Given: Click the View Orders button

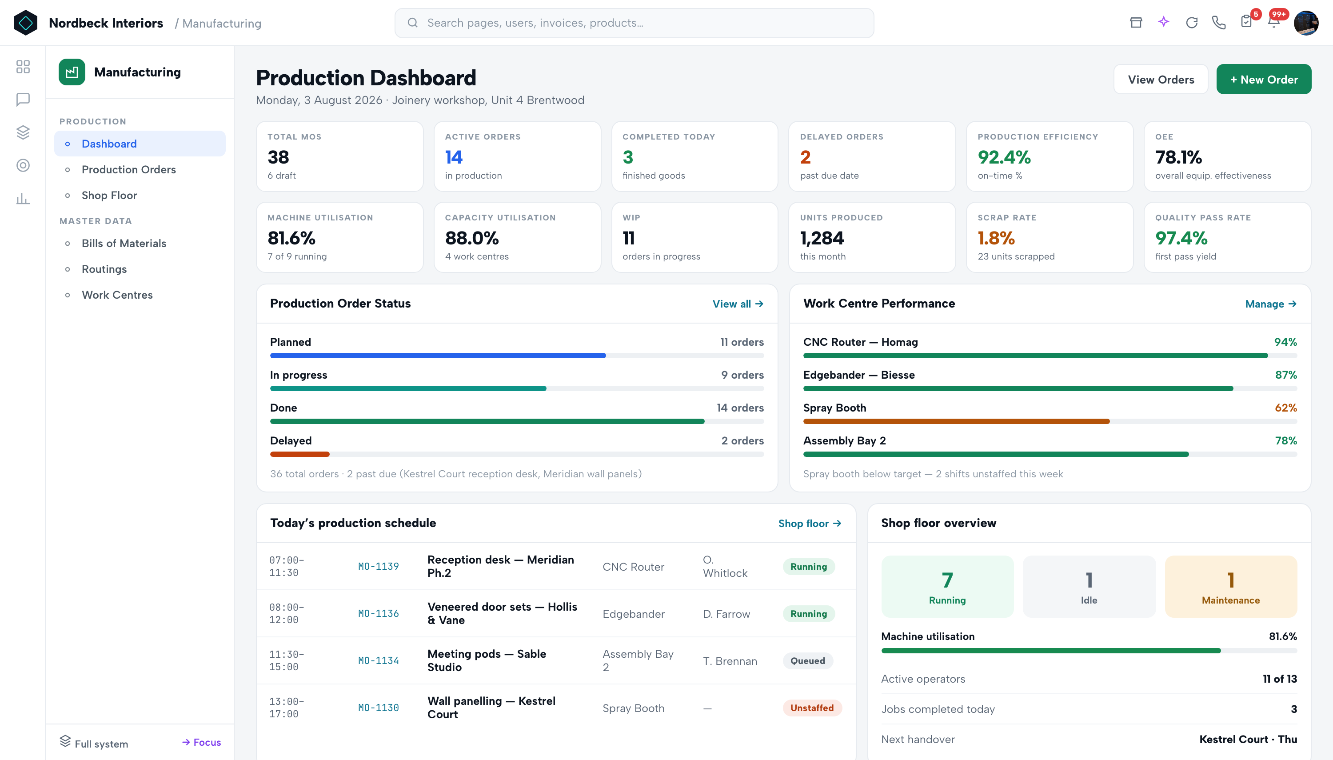Looking at the screenshot, I should pyautogui.click(x=1161, y=80).
